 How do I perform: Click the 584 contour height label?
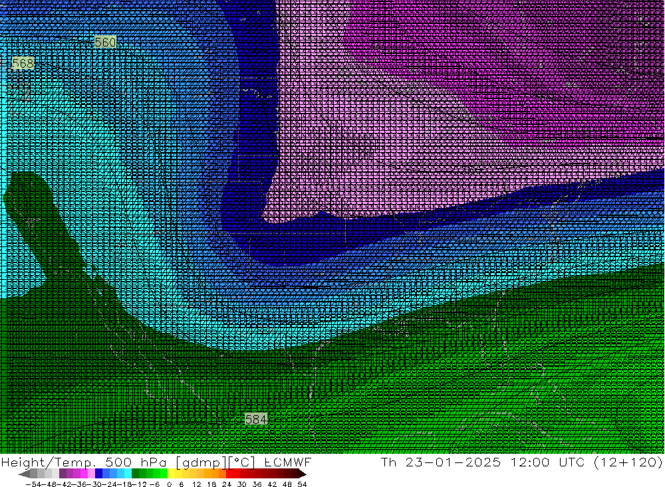tap(256, 419)
